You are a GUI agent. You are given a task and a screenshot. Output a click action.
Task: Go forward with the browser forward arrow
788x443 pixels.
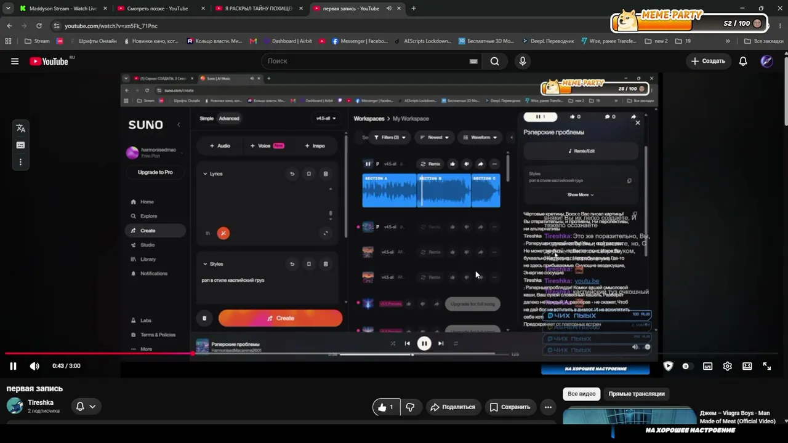point(24,26)
